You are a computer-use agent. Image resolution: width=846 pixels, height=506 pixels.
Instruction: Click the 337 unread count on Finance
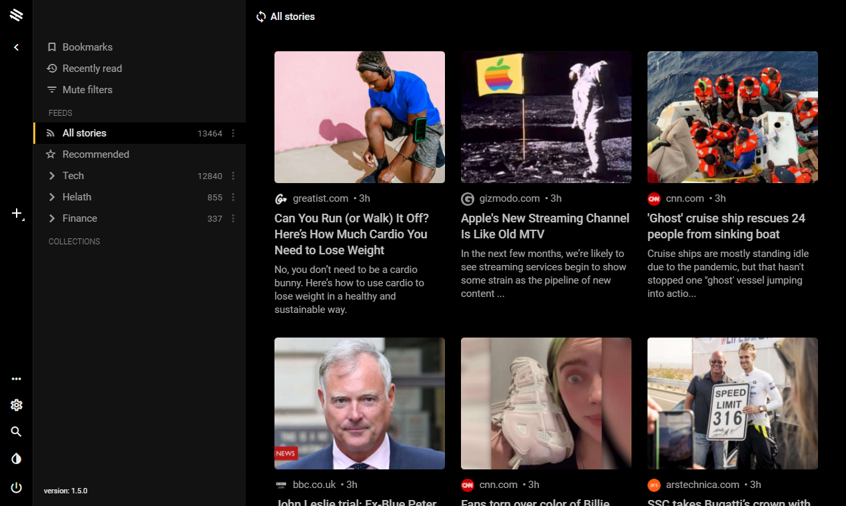[214, 218]
